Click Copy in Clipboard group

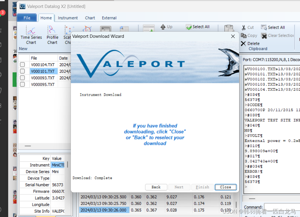click(x=249, y=36)
